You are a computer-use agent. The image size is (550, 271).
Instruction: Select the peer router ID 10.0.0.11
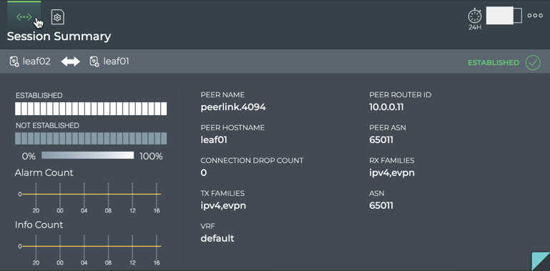click(386, 107)
